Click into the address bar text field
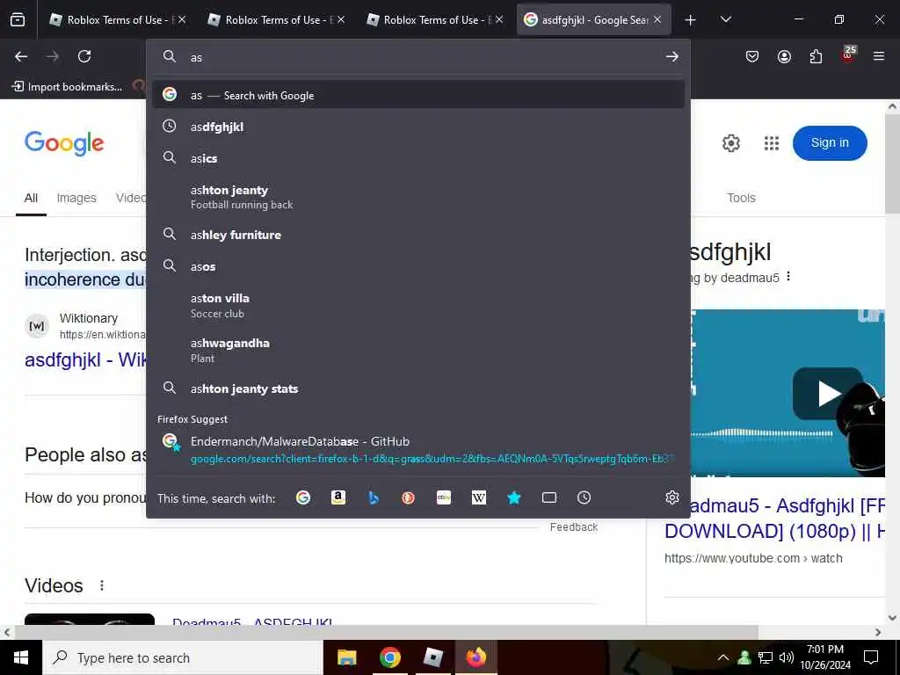 pos(422,57)
